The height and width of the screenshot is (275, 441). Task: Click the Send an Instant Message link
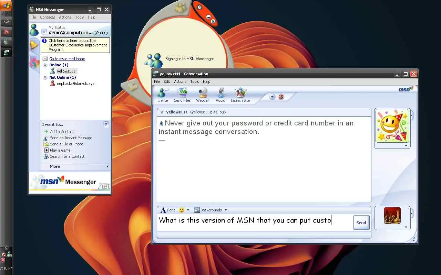71,138
